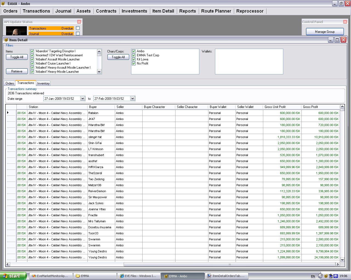Screen dimensions: 351x280
Task: Sort by Gross Unit Profit column header
Action: [275, 107]
